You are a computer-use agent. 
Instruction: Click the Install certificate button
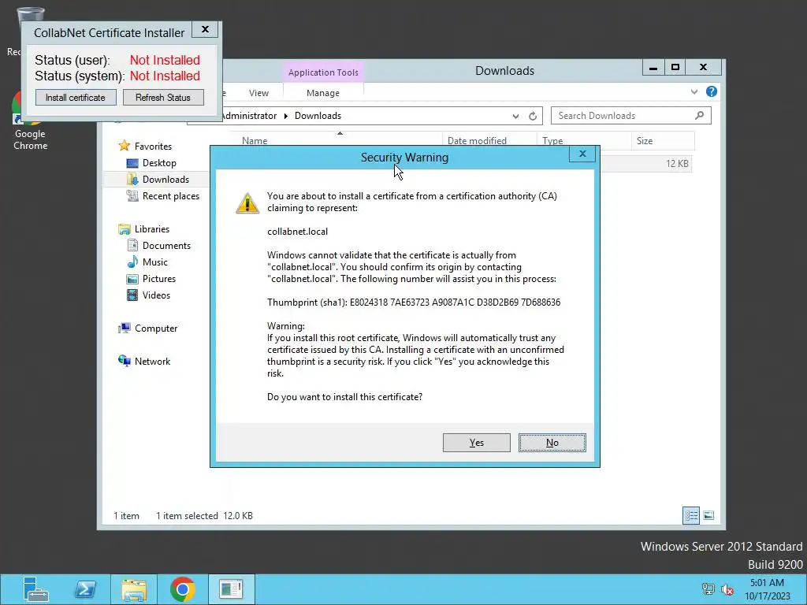[x=76, y=97]
